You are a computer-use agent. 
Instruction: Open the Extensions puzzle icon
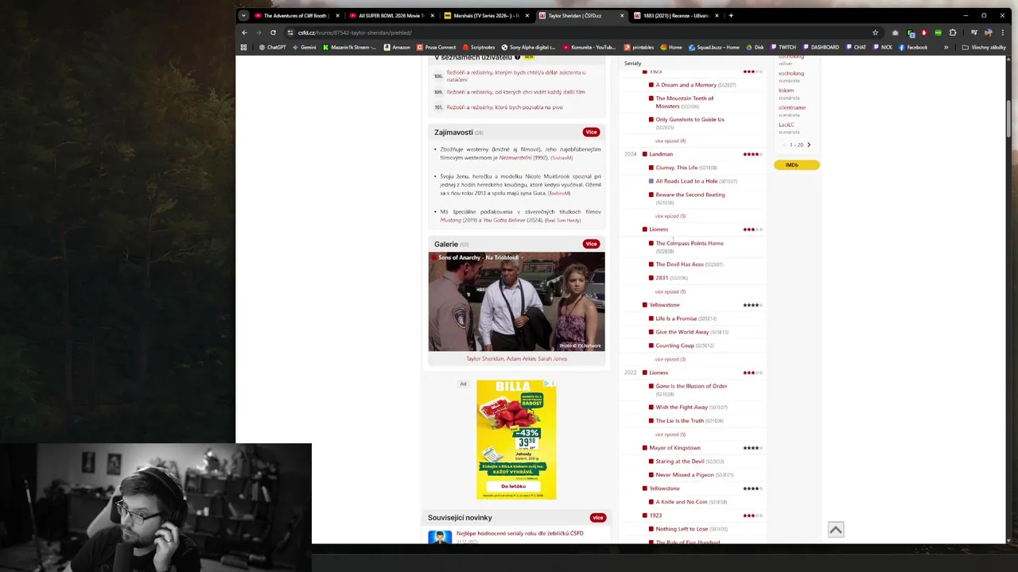[x=953, y=33]
